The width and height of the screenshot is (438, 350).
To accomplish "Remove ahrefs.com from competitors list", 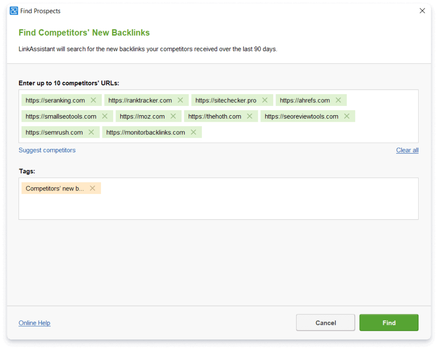I will (x=338, y=100).
